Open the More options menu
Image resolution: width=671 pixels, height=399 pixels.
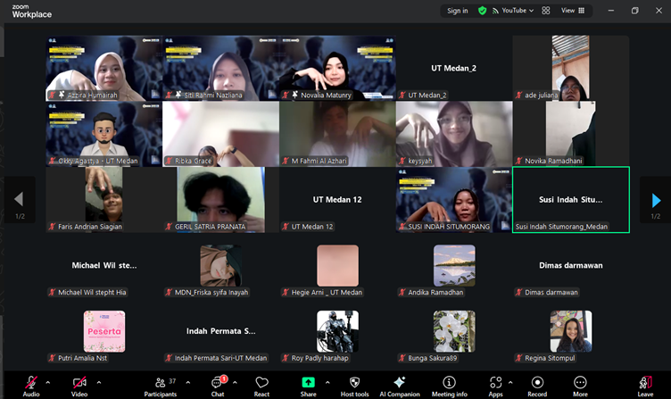(x=580, y=387)
